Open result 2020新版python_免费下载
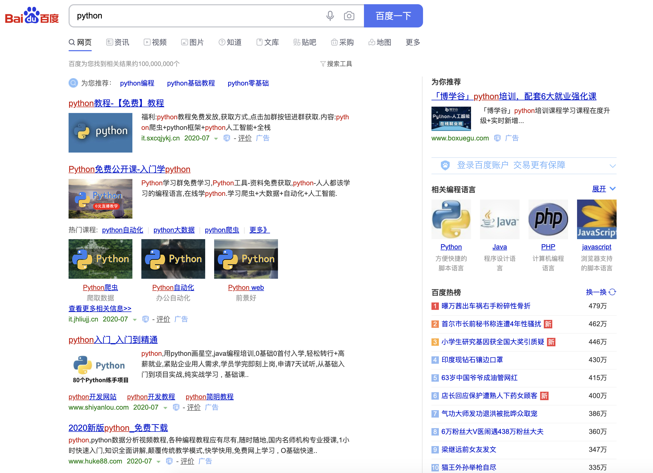 tap(118, 428)
